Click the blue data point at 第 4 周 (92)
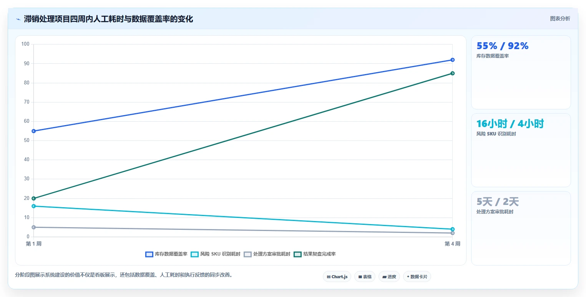The height and width of the screenshot is (297, 586). tap(452, 60)
